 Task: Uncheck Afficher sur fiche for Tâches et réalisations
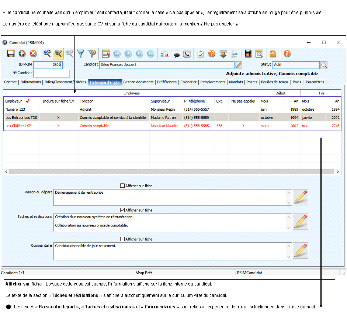coord(123,210)
